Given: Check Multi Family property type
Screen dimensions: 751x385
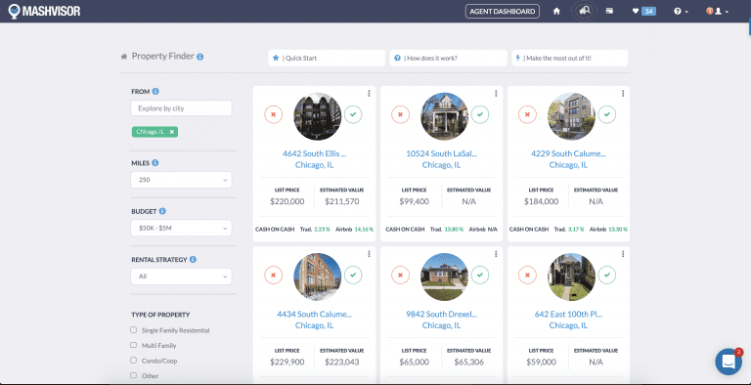Looking at the screenshot, I should 134,345.
